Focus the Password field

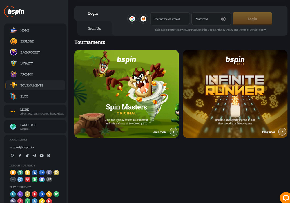point(211,19)
